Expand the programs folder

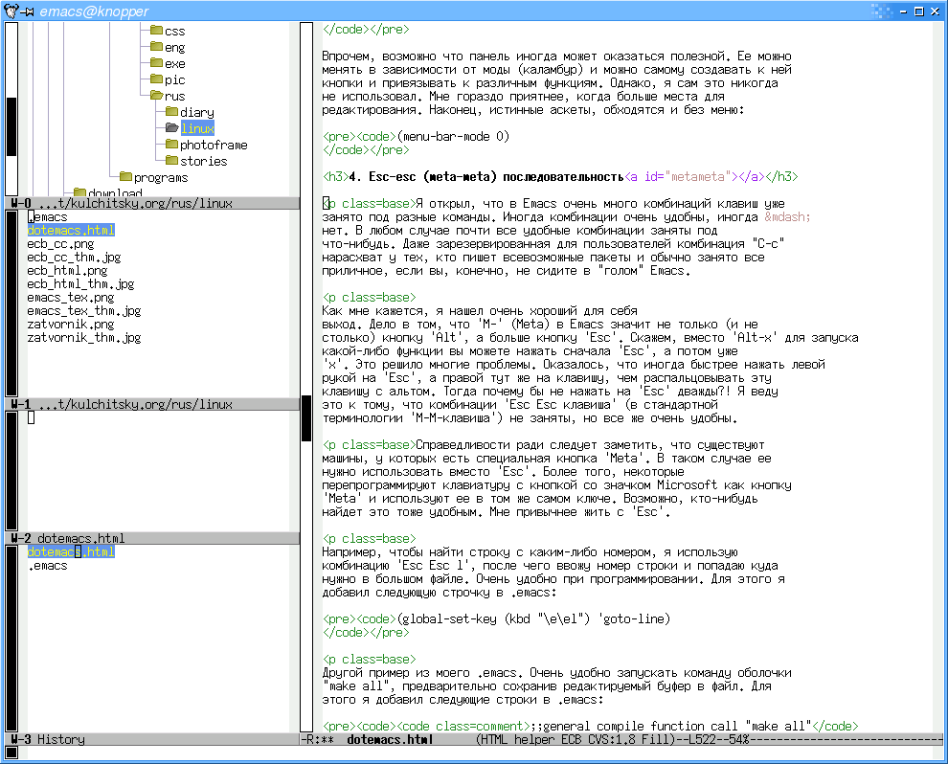[x=124, y=177]
